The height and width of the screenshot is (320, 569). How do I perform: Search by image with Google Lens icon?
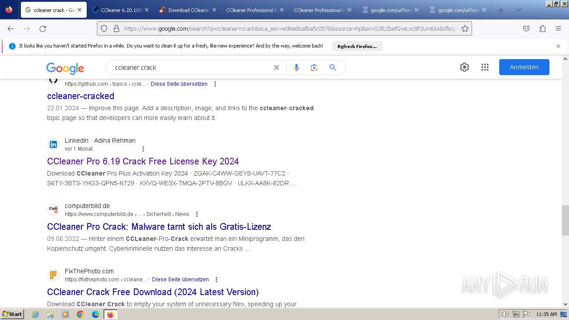click(x=314, y=68)
